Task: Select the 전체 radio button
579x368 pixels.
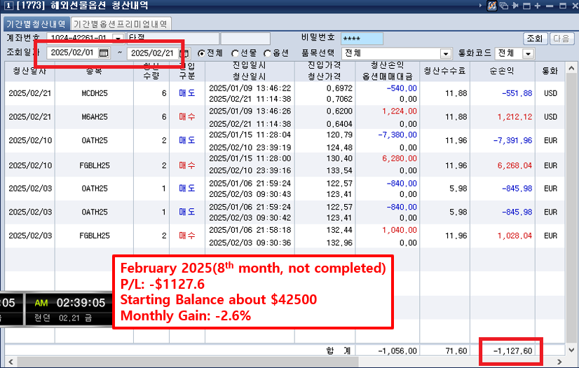Action: [202, 53]
